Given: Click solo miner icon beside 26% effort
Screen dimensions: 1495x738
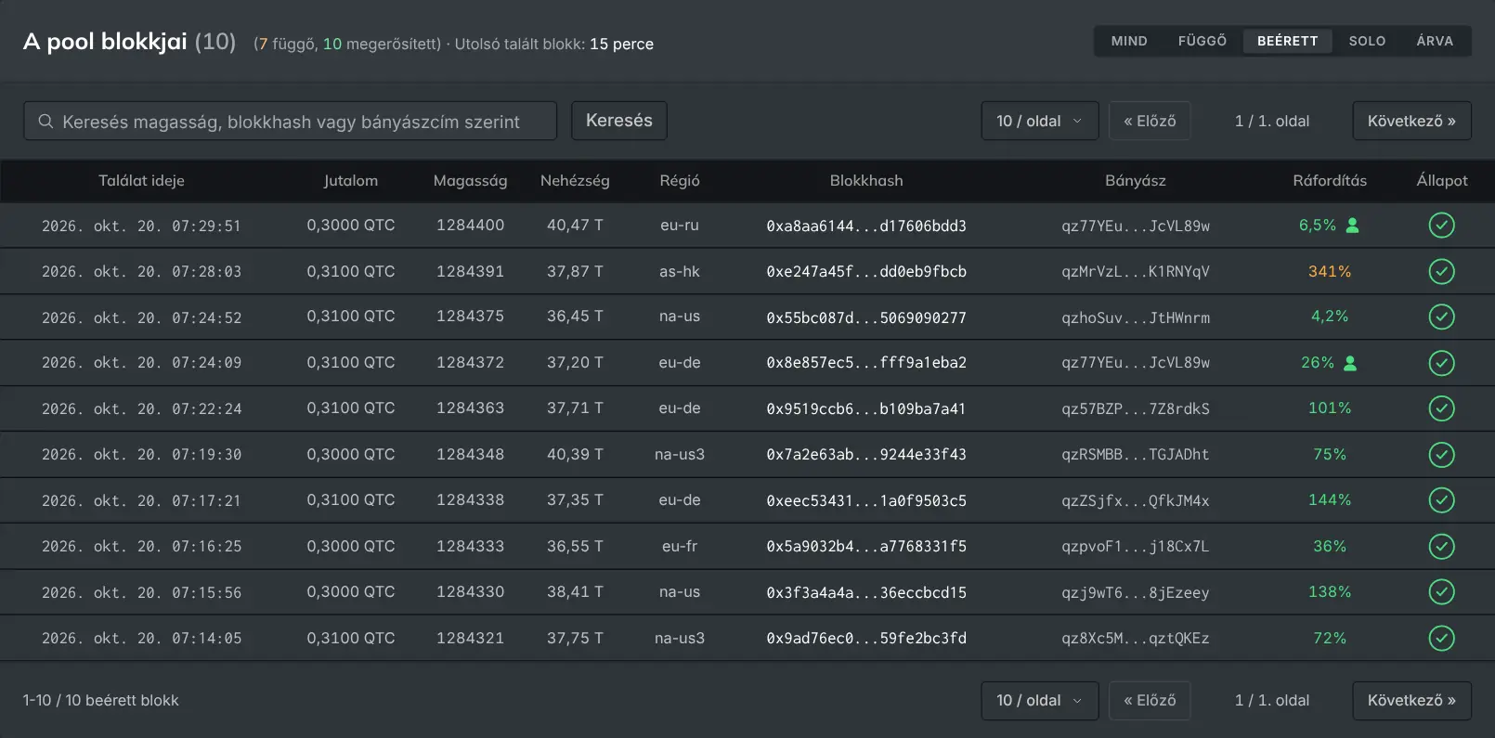Looking at the screenshot, I should pyautogui.click(x=1350, y=363).
